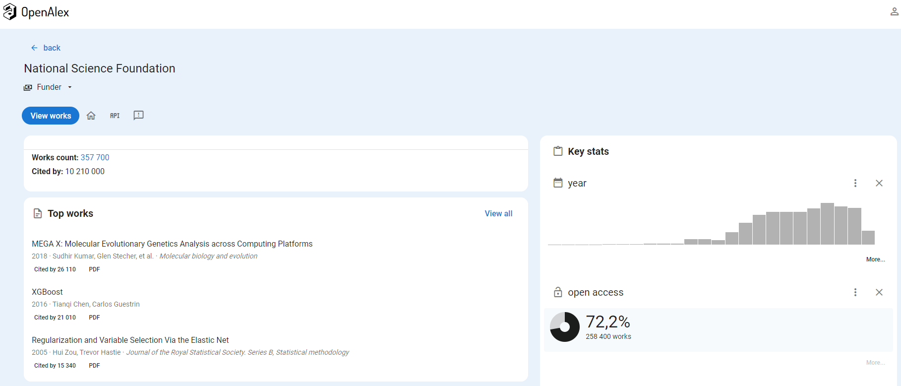The height and width of the screenshot is (386, 901).
Task: Go back using the back link
Action: [x=52, y=48]
